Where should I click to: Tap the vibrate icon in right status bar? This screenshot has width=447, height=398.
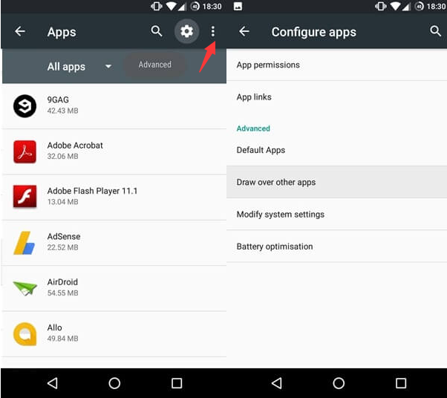click(x=381, y=6)
